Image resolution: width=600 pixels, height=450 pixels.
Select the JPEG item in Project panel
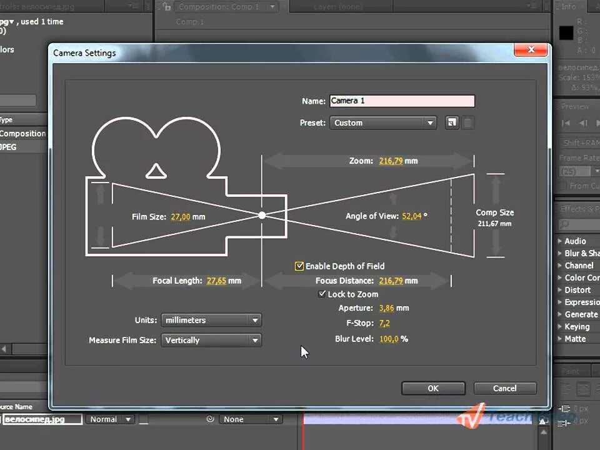point(23,147)
